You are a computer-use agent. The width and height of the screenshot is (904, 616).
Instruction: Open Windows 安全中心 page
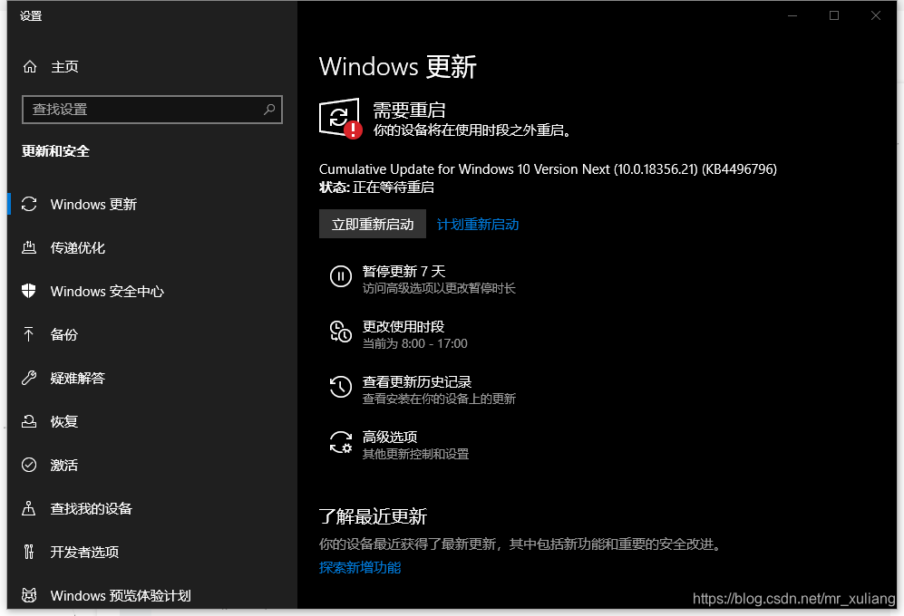click(x=152, y=291)
